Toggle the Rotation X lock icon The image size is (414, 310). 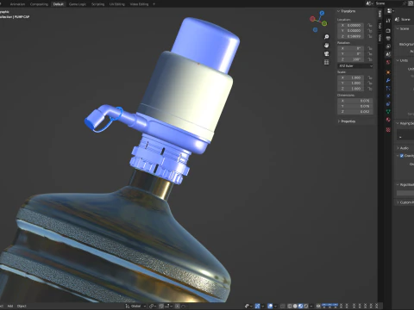370,48
